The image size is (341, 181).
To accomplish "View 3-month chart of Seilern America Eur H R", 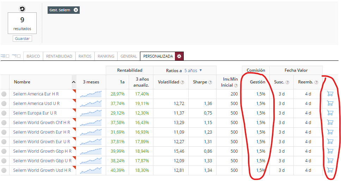I will pyautogui.click(x=91, y=94).
